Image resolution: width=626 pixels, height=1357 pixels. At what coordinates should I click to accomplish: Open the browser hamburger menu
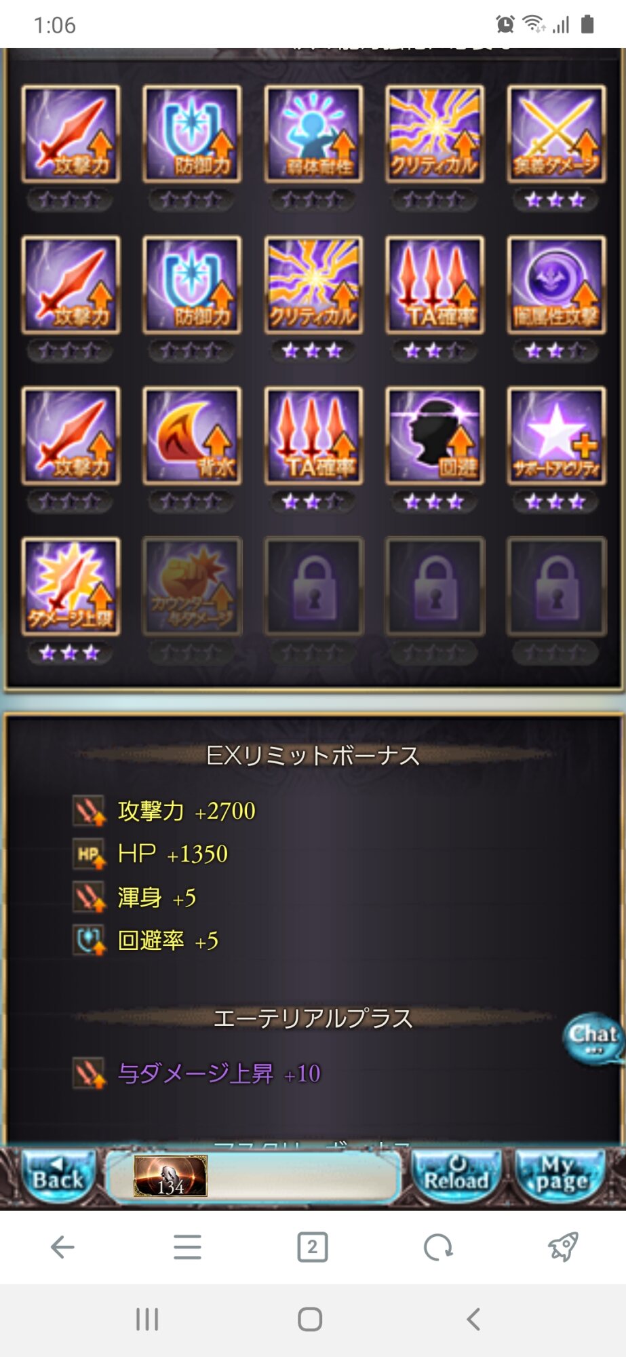[x=187, y=1247]
